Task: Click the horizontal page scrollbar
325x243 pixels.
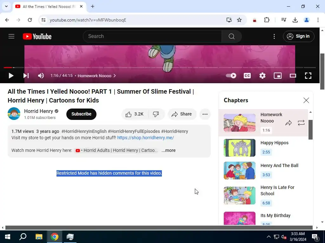Action: pos(159,227)
